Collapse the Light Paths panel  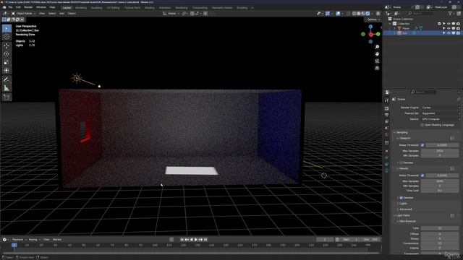coord(403,215)
